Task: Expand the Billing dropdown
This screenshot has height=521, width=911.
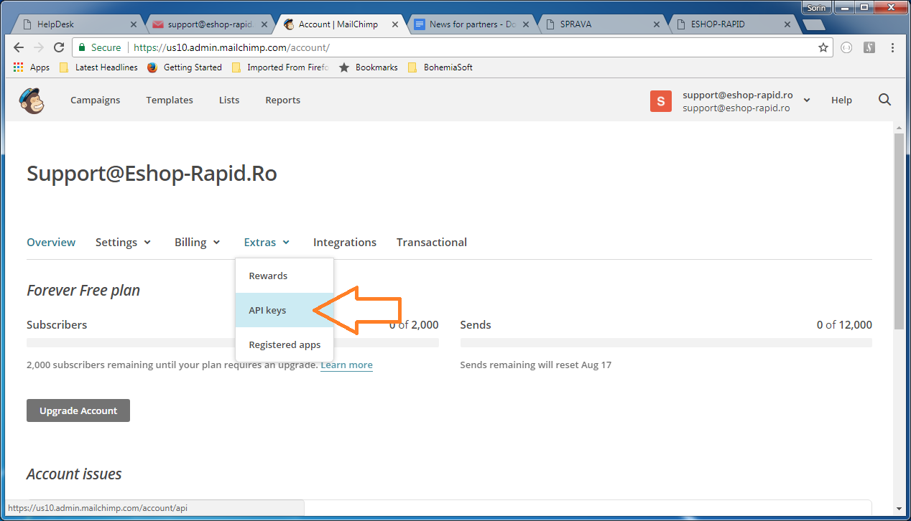Action: point(198,243)
